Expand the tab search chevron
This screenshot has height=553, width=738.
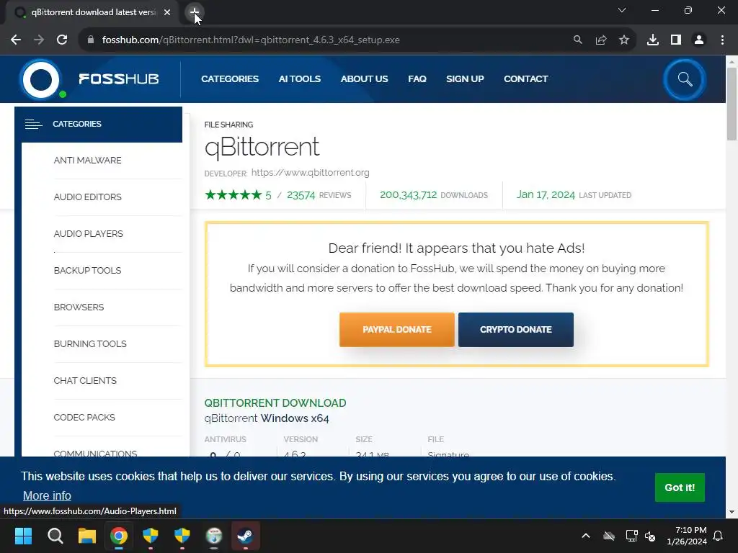pos(622,10)
